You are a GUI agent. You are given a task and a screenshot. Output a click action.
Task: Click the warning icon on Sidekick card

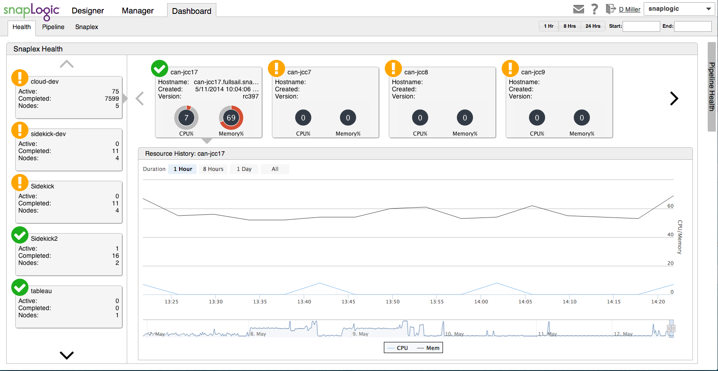click(x=20, y=183)
